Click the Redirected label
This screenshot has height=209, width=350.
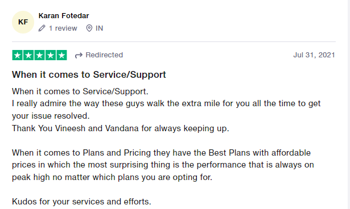tap(104, 55)
